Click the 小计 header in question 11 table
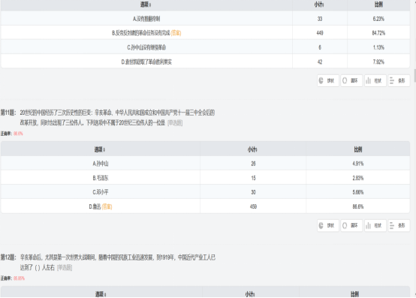416x298 pixels. [252, 149]
